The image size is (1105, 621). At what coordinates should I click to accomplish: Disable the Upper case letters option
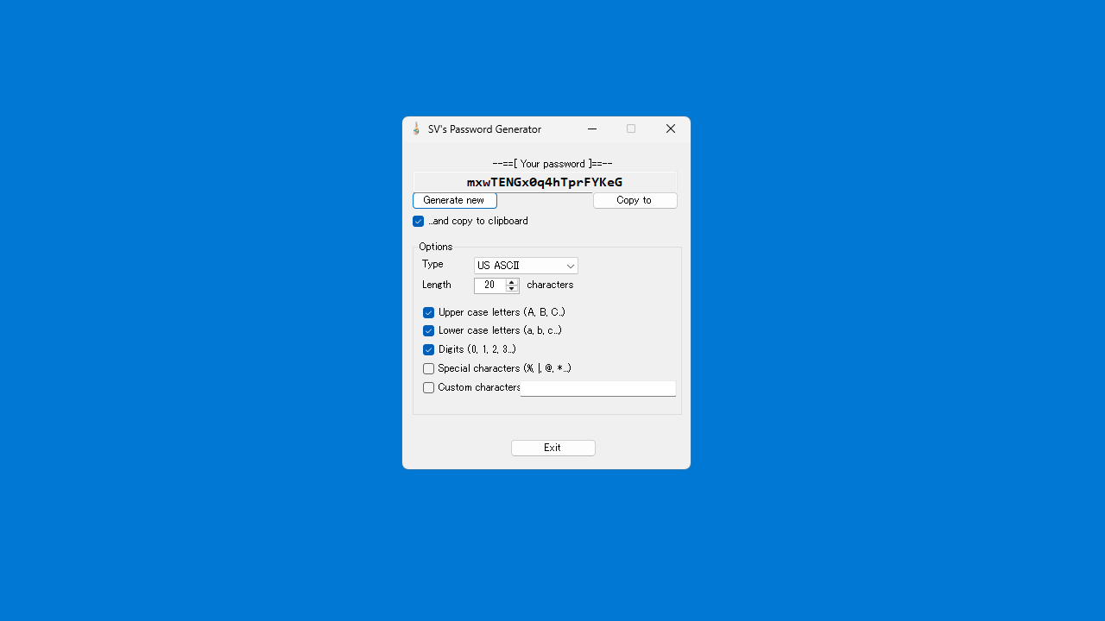coord(428,312)
